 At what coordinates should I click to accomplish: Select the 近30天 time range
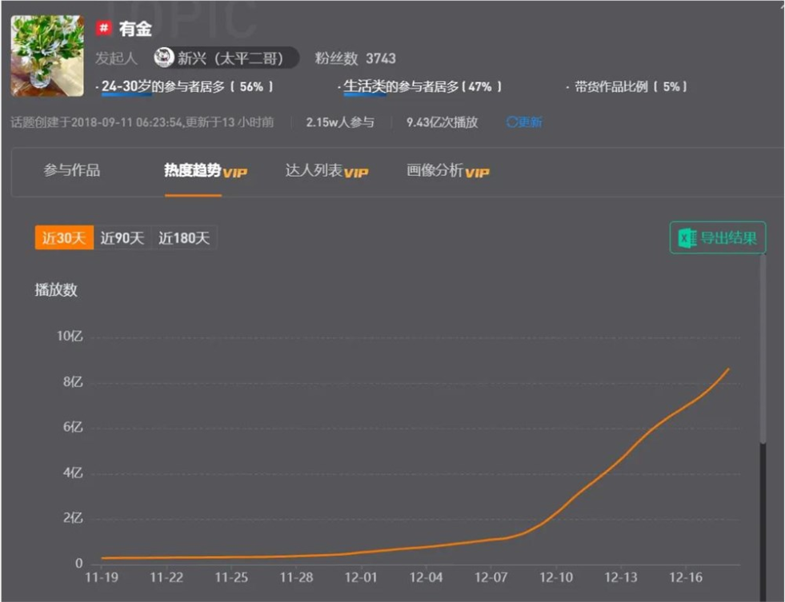pyautogui.click(x=64, y=237)
